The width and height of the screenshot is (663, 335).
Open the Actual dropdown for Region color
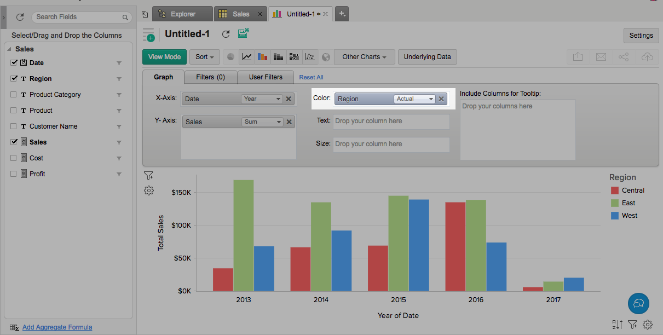pos(414,99)
